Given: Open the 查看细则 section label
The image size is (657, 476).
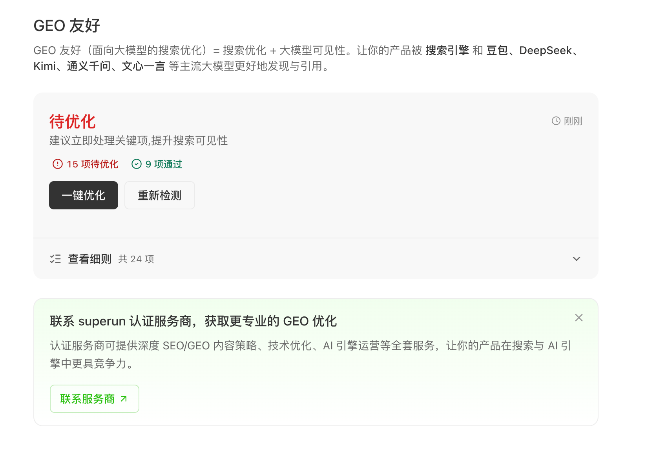Looking at the screenshot, I should [90, 259].
